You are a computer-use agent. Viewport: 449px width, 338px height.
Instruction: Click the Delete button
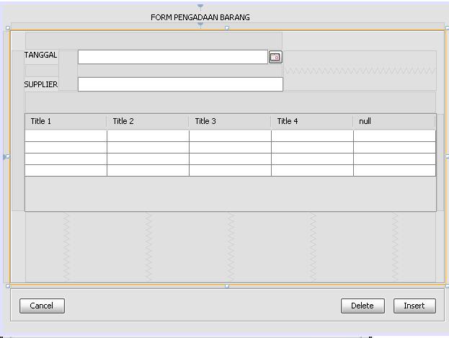(x=363, y=306)
